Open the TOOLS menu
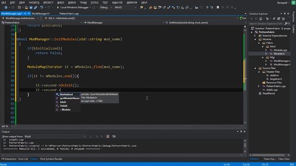 (x=94, y=3)
